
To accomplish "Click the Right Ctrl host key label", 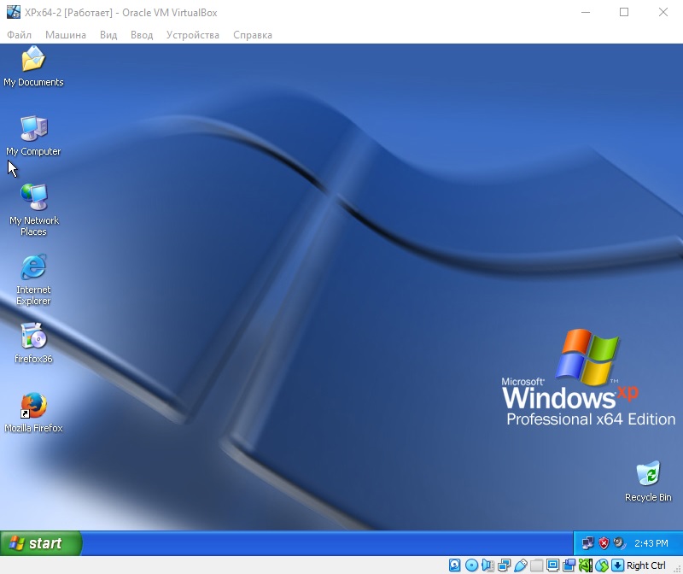I will 646,565.
